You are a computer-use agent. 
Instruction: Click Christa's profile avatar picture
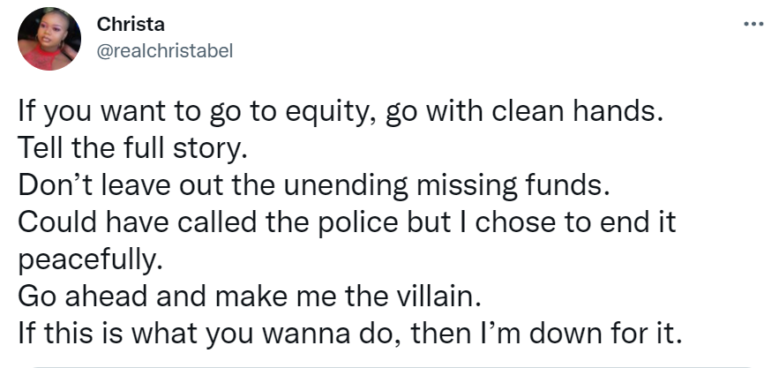[x=49, y=39]
